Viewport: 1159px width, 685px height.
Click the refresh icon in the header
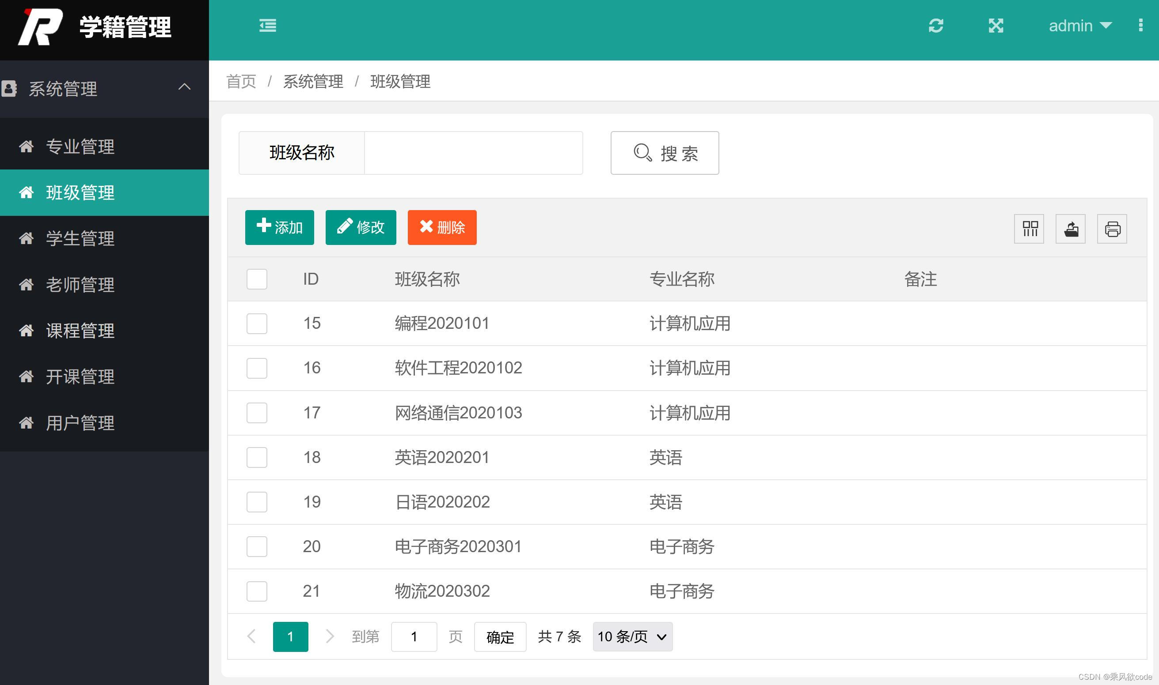point(936,26)
